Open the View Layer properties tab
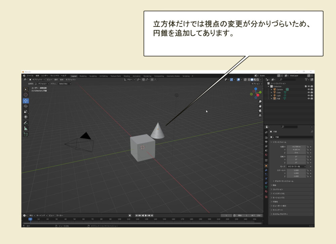Viewport: 336px width, 244px height. click(266, 146)
